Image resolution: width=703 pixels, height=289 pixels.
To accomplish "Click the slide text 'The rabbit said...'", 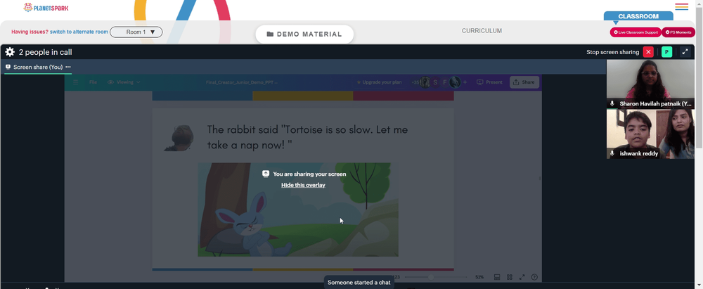I will 307,137.
